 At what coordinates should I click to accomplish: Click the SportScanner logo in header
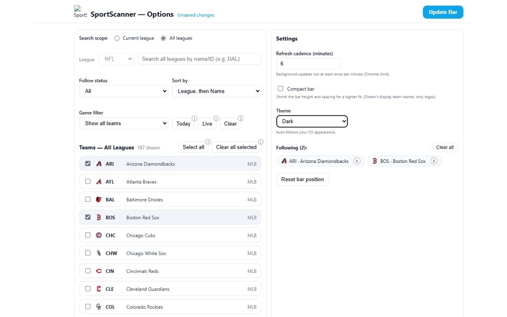(x=80, y=12)
